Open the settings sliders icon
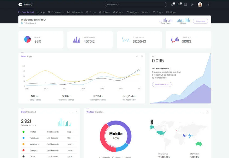 coord(208,5)
